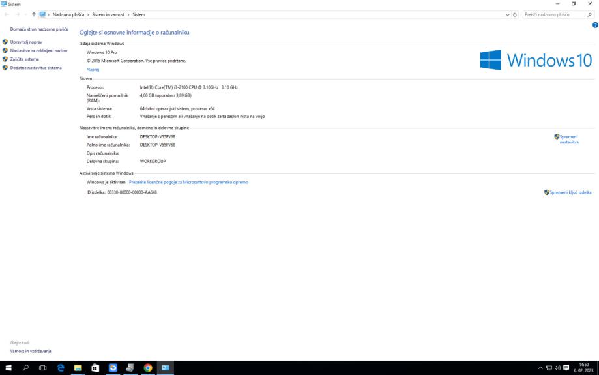Click Sistem in varnost in the breadcrumb
The width and height of the screenshot is (599, 375).
click(108, 14)
